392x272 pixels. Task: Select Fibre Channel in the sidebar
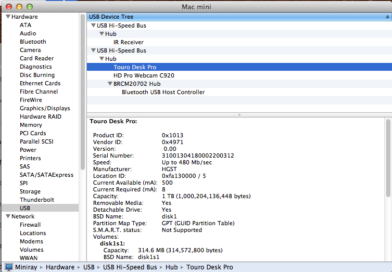(39, 92)
